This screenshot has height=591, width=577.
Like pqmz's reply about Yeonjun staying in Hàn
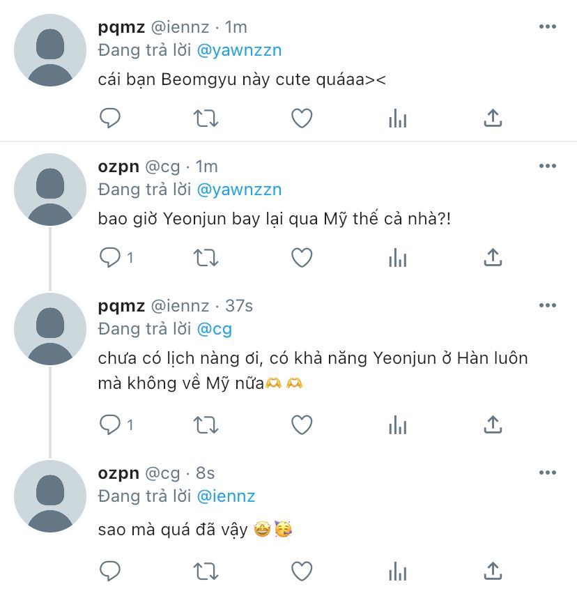coord(302,425)
